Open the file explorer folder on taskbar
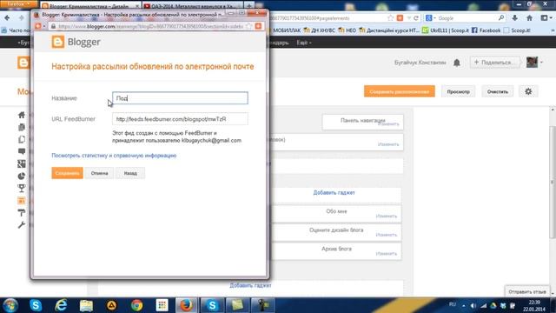Screen dimensions: 556x313 tap(86, 305)
